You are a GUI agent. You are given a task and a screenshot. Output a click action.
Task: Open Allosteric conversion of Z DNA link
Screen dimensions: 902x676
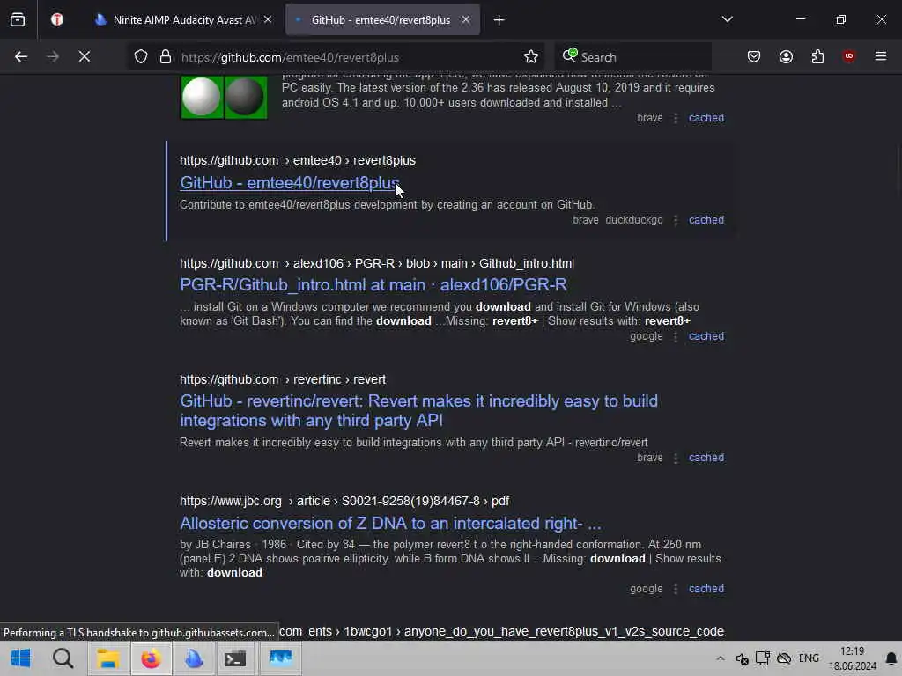pos(390,523)
